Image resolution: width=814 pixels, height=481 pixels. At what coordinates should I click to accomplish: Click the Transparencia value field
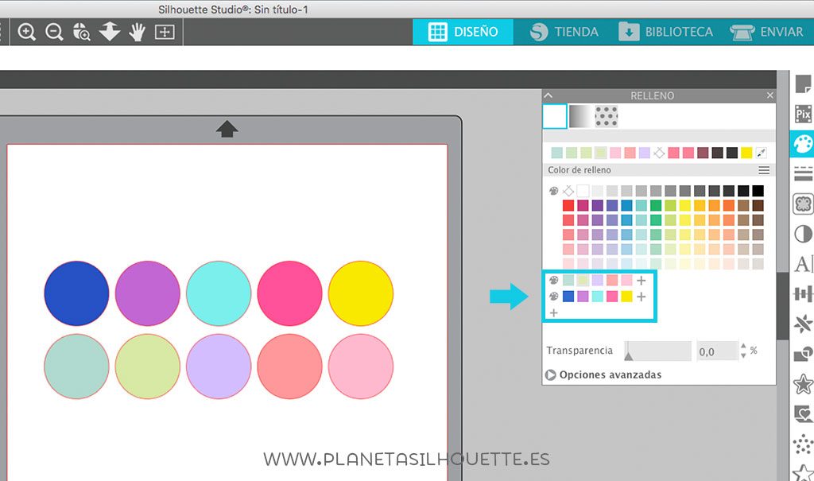pyautogui.click(x=717, y=351)
